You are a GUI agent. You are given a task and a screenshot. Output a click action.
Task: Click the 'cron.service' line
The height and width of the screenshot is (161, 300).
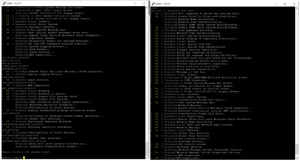[x=11, y=113]
